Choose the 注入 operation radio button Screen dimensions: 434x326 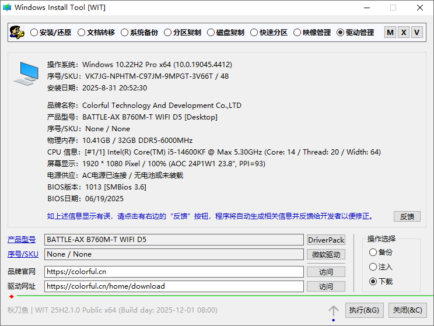coord(381,267)
